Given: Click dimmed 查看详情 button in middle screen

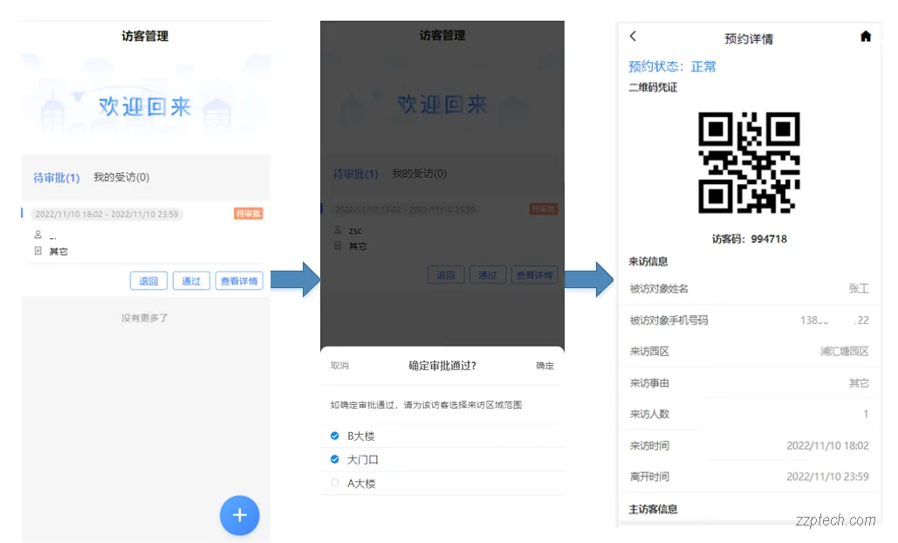Looking at the screenshot, I should (534, 275).
